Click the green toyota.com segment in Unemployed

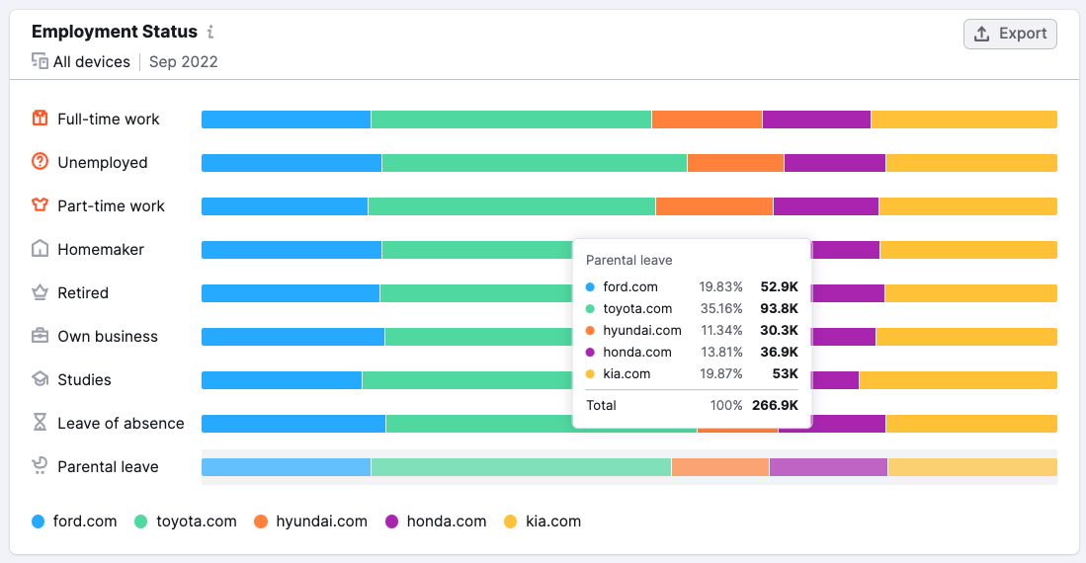click(x=534, y=163)
